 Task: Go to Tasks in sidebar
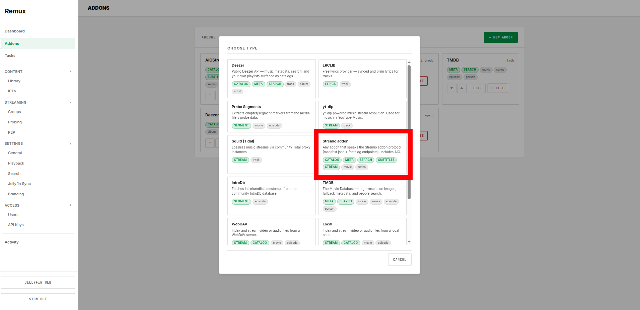click(x=10, y=56)
